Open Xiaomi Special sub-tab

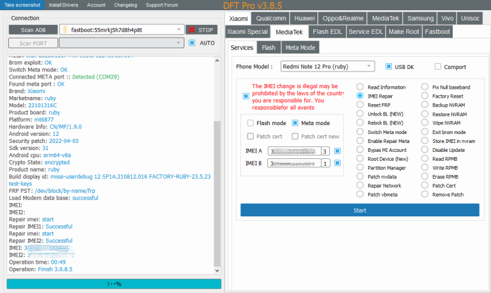(x=247, y=31)
